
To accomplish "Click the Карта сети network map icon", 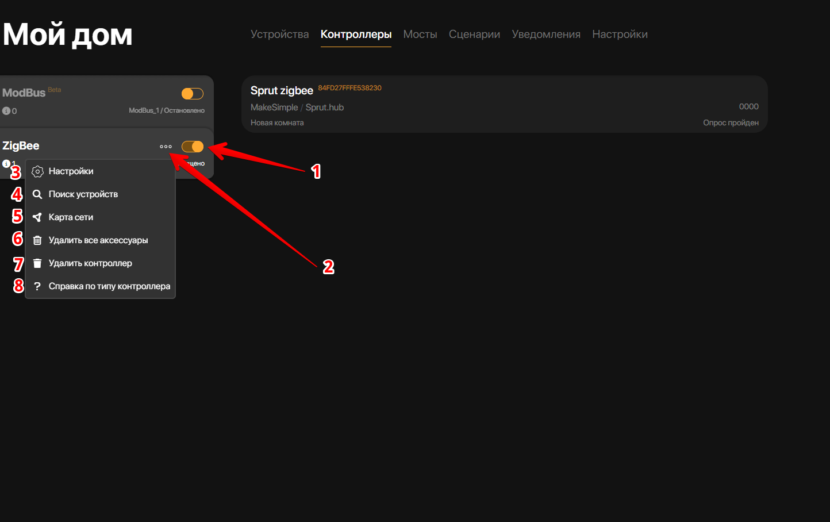I will [37, 217].
